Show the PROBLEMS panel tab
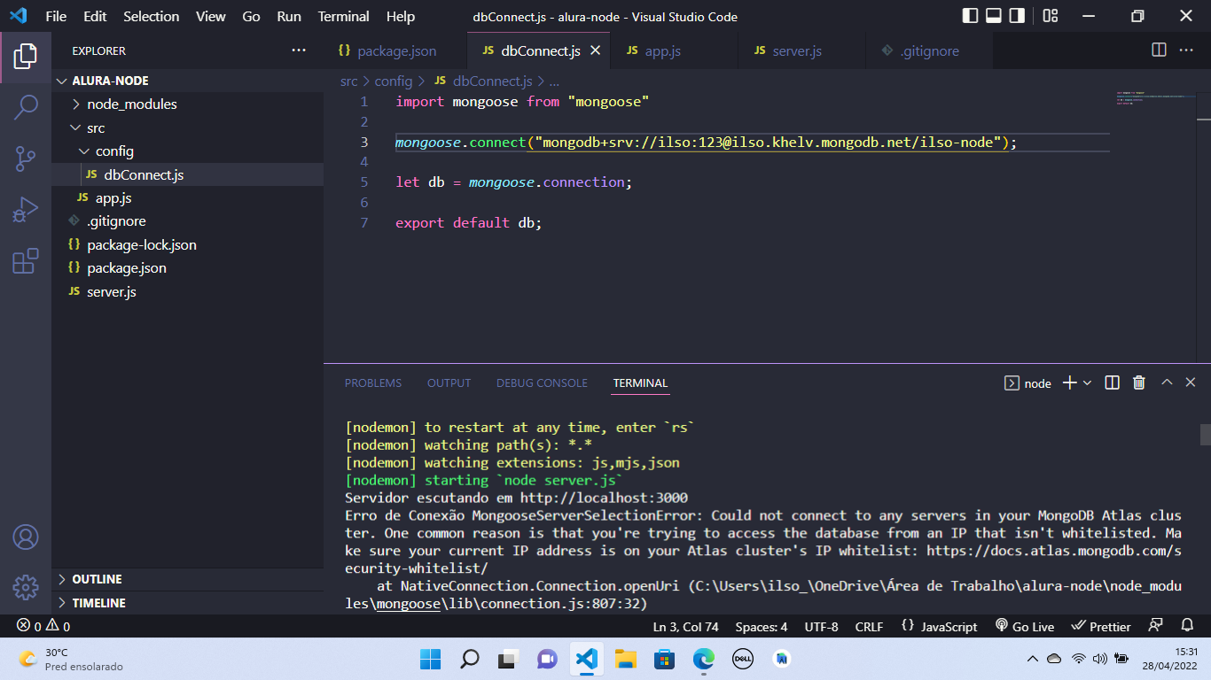Image resolution: width=1211 pixels, height=680 pixels. 373,382
